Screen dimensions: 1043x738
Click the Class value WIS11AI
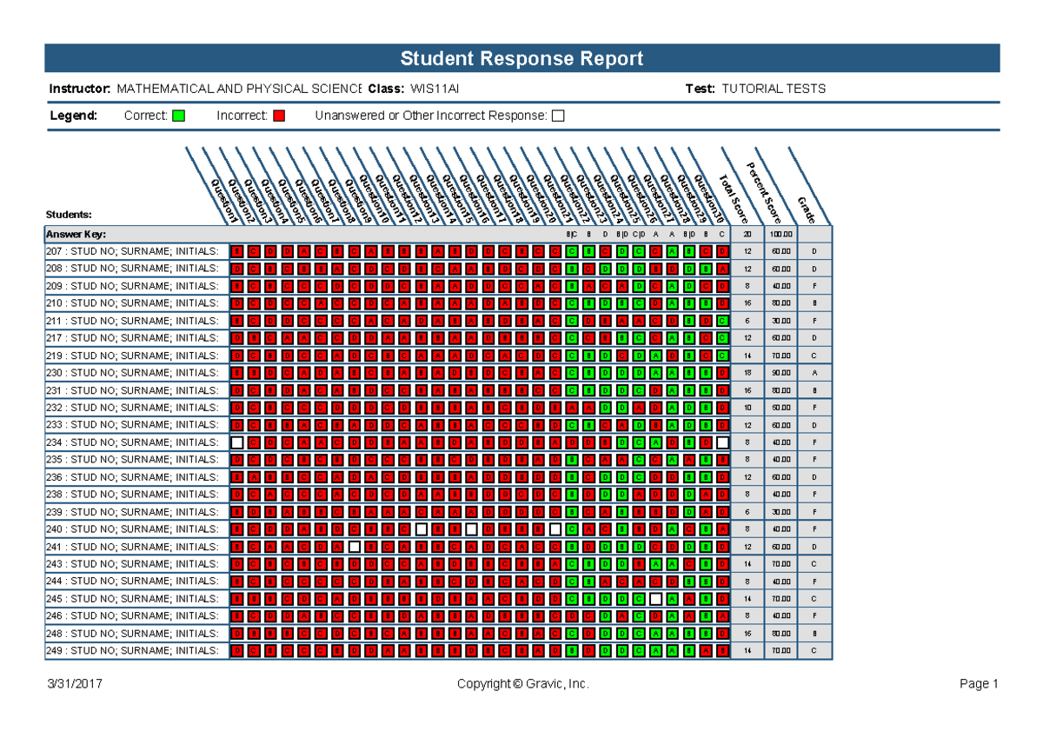click(x=435, y=89)
